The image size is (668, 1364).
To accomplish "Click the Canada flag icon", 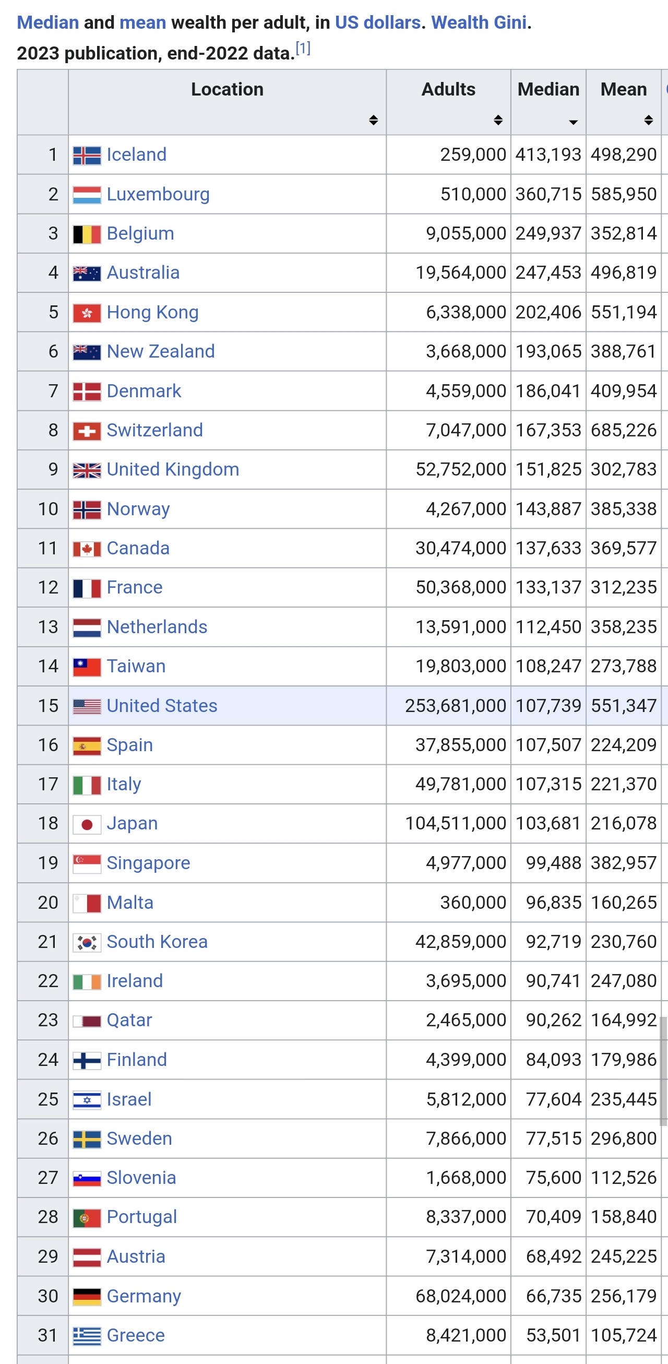I will [87, 549].
